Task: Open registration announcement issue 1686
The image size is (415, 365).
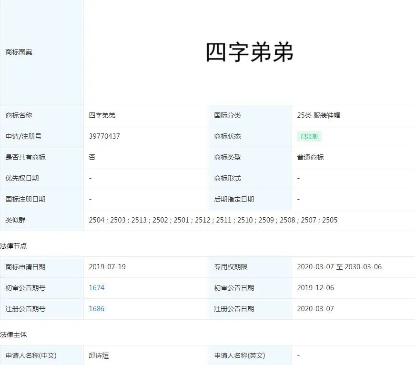Action: point(96,309)
